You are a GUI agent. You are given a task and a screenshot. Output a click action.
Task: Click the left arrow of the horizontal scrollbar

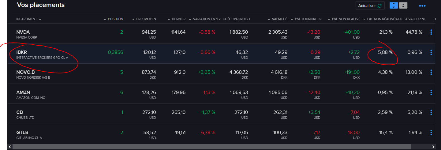tap(10, 147)
